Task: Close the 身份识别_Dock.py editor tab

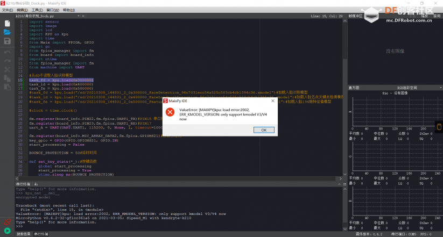Action: point(83,16)
